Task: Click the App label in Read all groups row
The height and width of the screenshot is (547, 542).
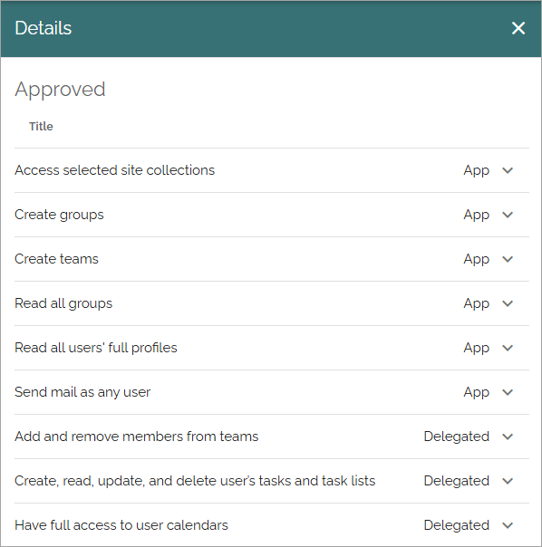Action: (477, 303)
